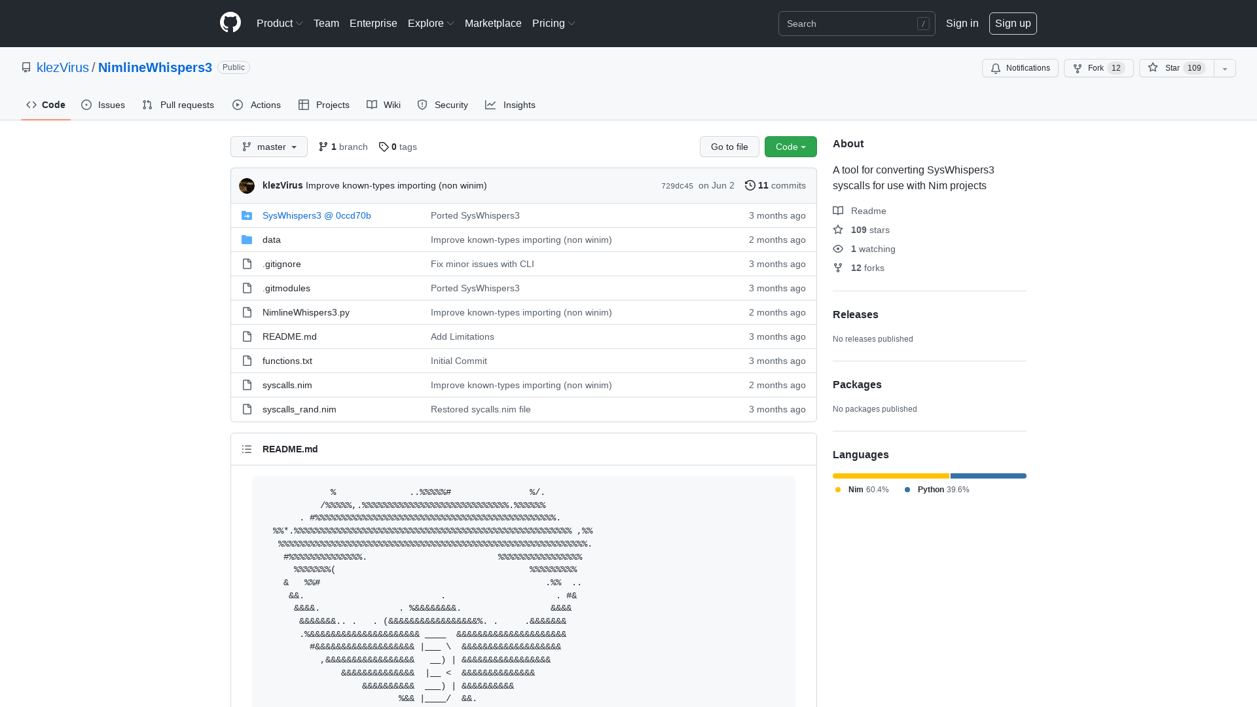Open commit hash 729dc45
The image size is (1257, 707).
point(677,186)
